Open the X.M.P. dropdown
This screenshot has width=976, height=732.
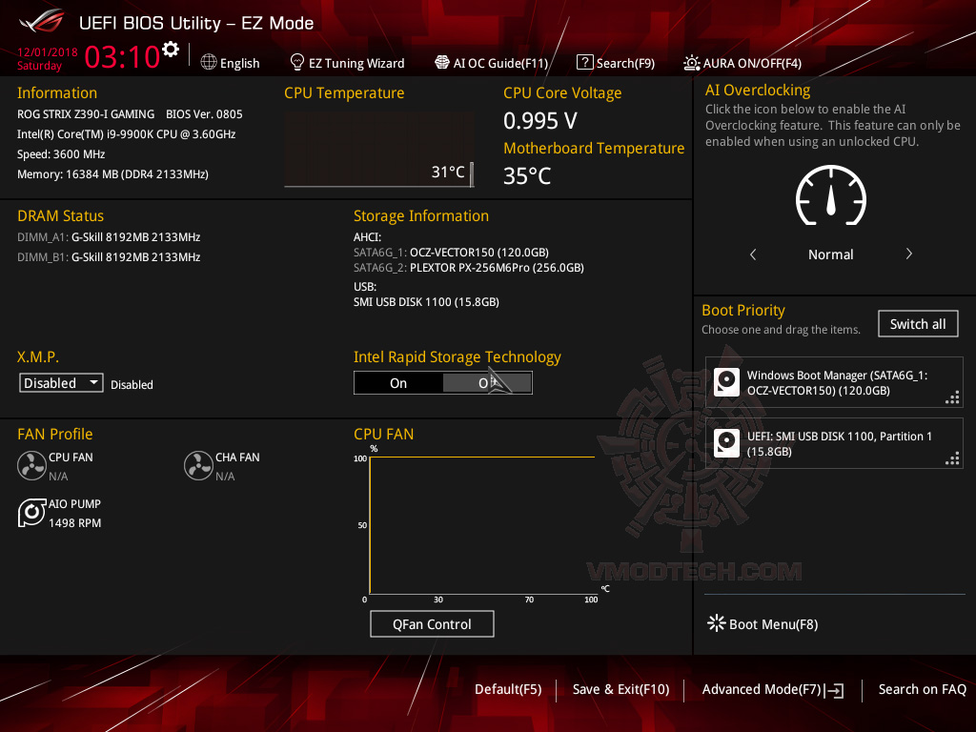pos(61,382)
